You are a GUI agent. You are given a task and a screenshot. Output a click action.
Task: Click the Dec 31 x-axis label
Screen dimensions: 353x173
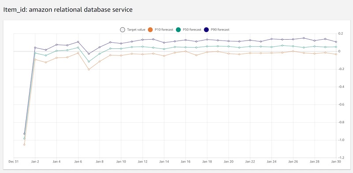pos(14,162)
